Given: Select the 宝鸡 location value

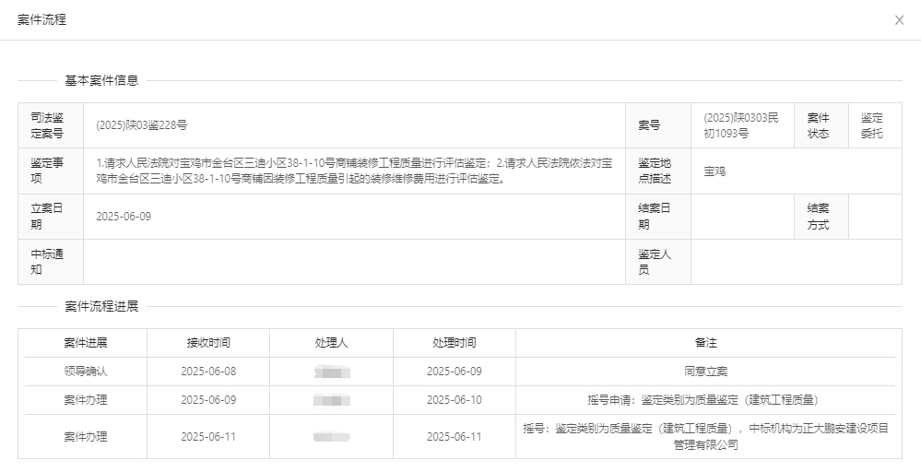Looking at the screenshot, I should [714, 171].
